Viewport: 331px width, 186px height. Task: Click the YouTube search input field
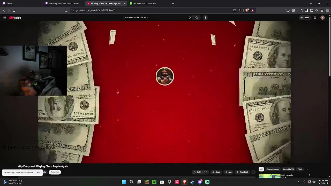[156, 18]
